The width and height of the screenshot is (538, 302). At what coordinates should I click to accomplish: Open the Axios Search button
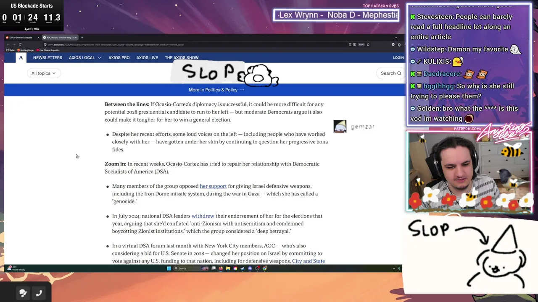pos(390,73)
